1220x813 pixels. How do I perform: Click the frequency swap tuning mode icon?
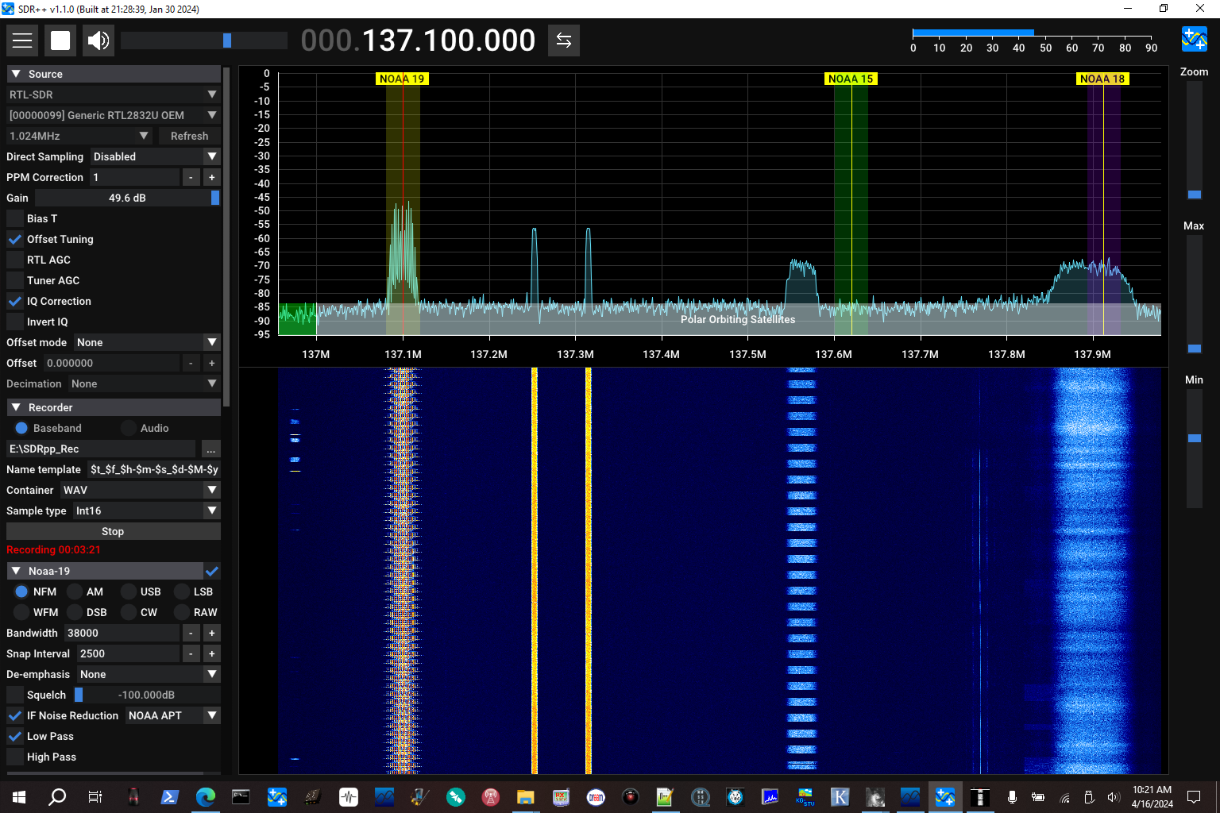(564, 40)
